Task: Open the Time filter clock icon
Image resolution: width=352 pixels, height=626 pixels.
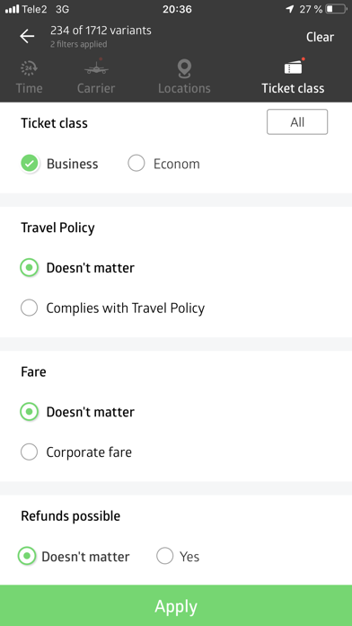Action: click(29, 68)
